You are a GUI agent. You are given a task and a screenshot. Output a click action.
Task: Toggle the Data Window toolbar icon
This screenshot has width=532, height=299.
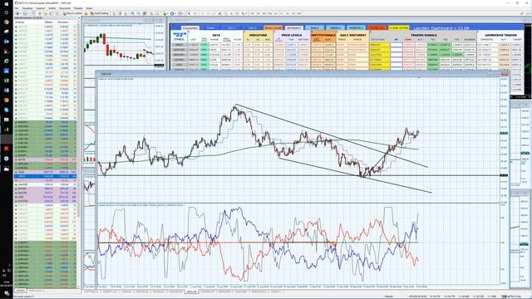tap(40, 13)
